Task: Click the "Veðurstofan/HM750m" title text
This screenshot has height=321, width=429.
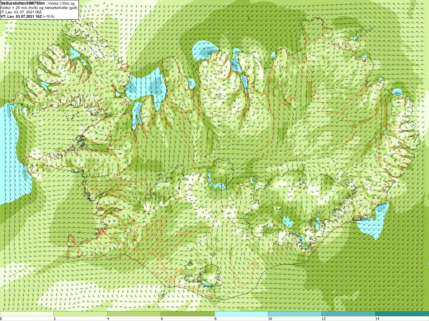Action: point(23,3)
